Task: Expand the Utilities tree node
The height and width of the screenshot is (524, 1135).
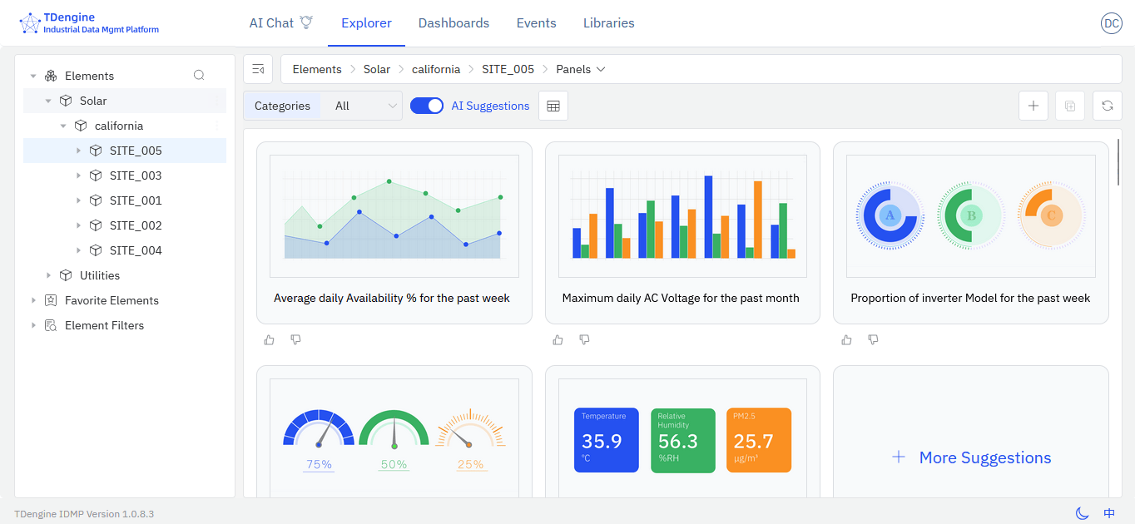Action: (x=48, y=275)
